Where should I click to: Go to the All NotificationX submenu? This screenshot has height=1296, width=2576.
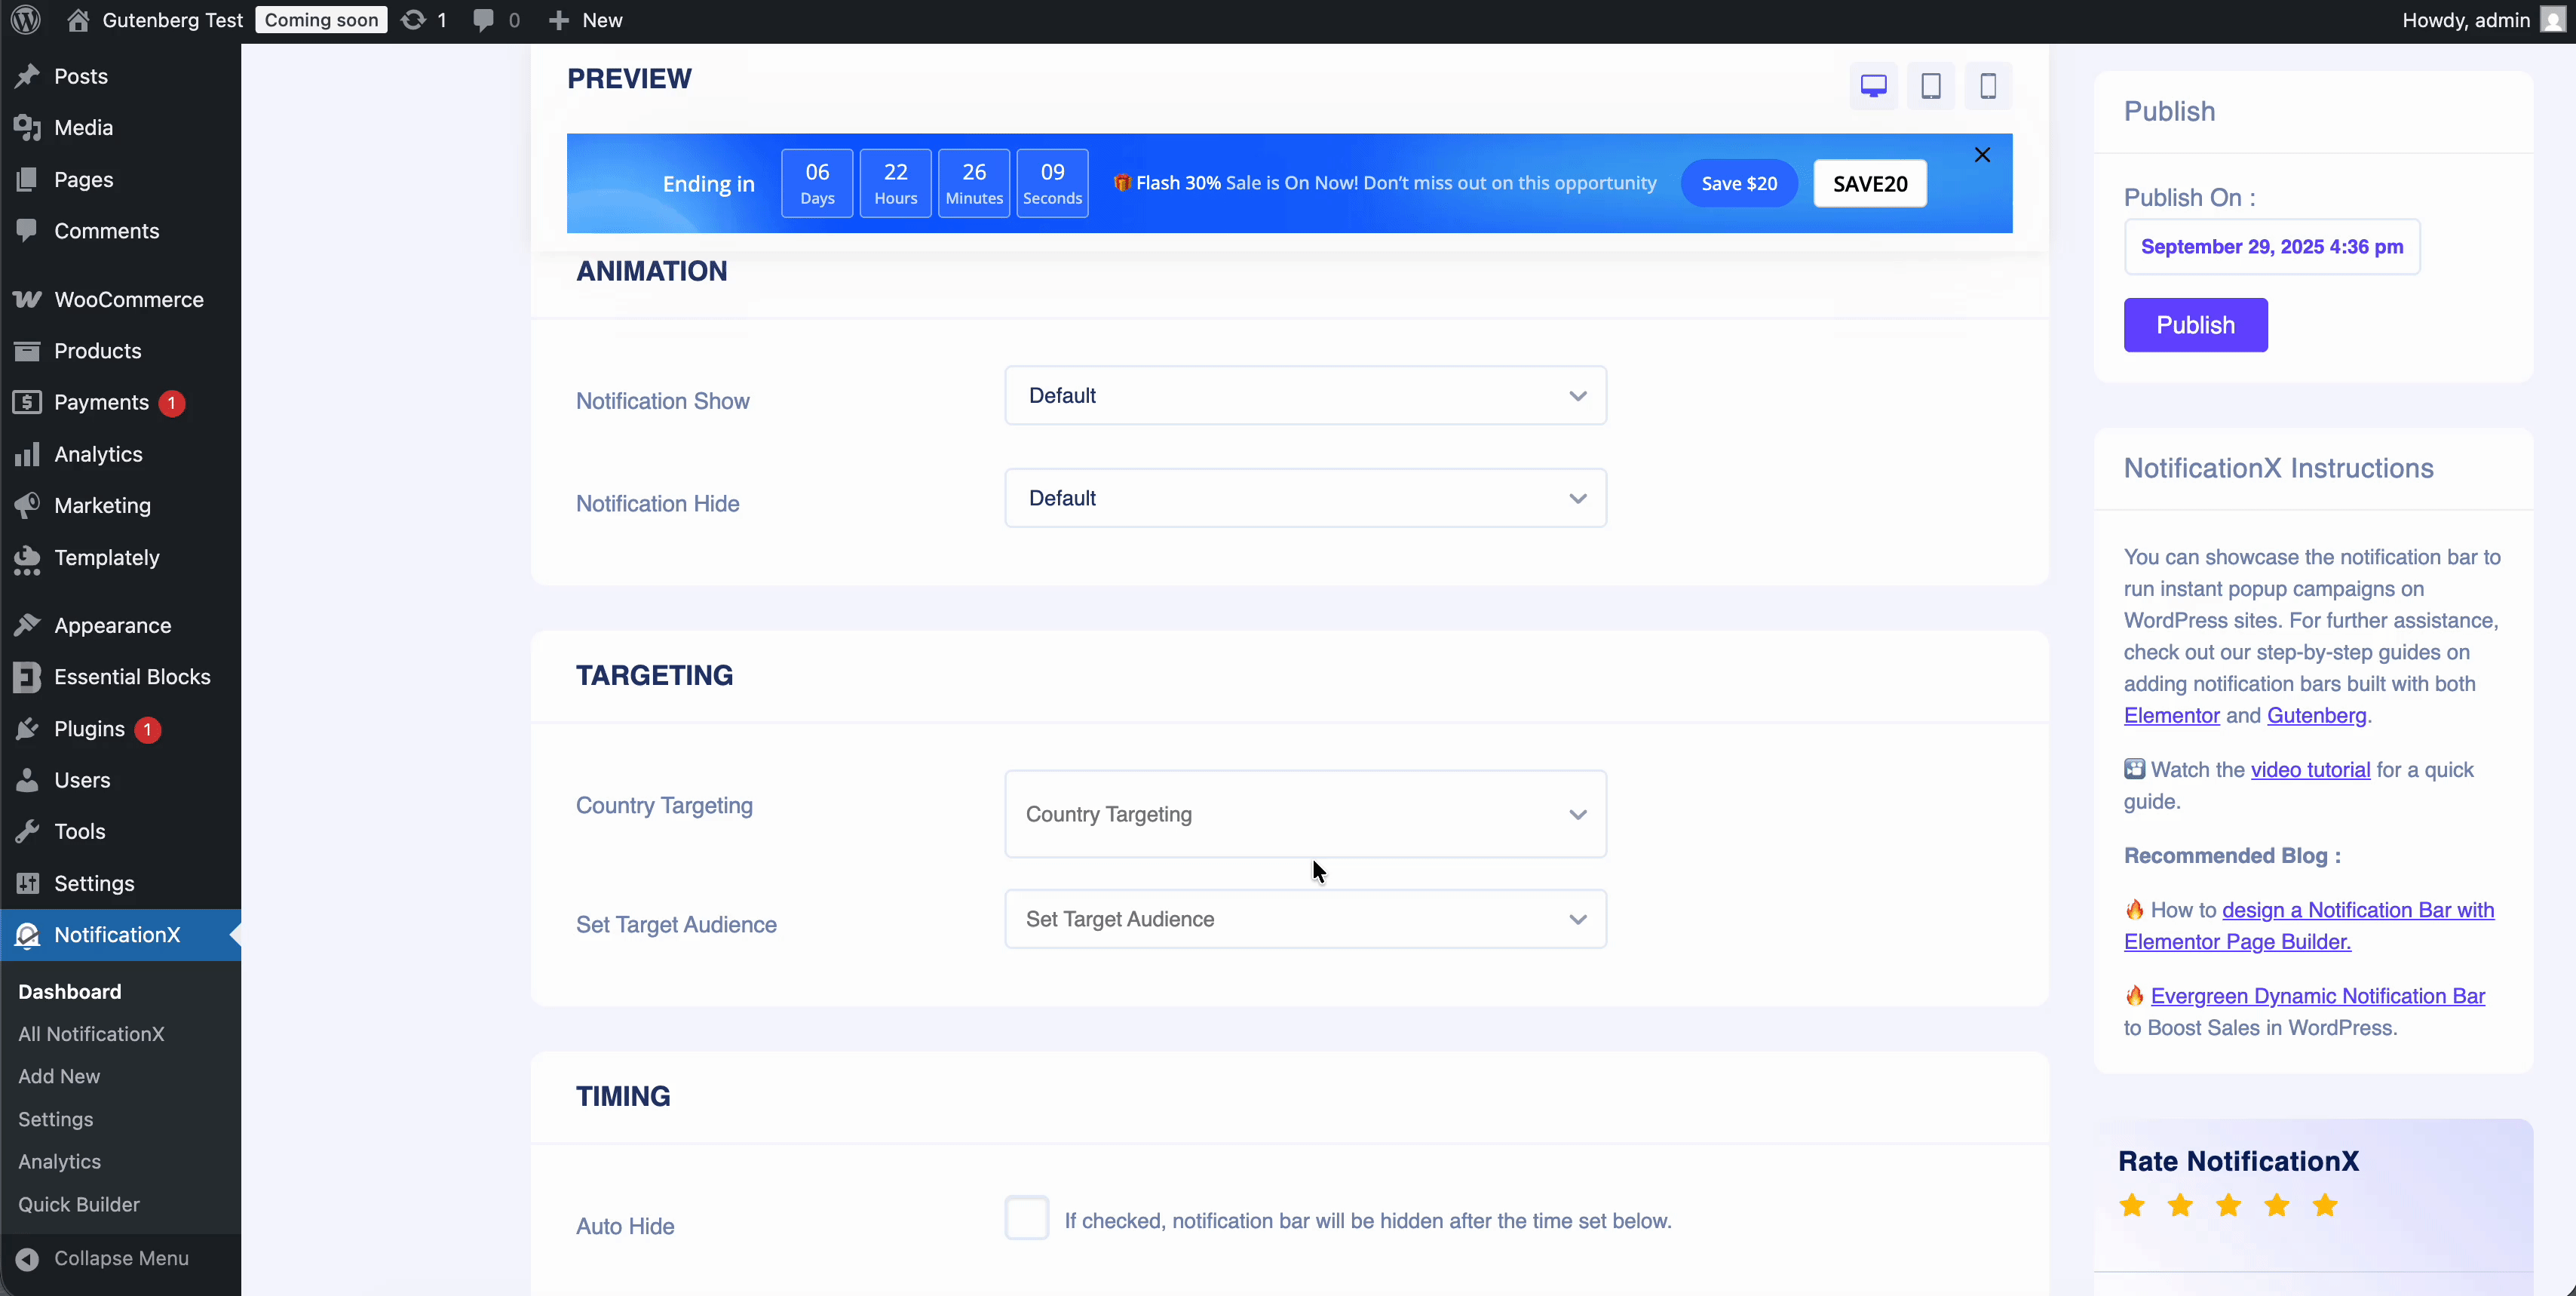(91, 1034)
